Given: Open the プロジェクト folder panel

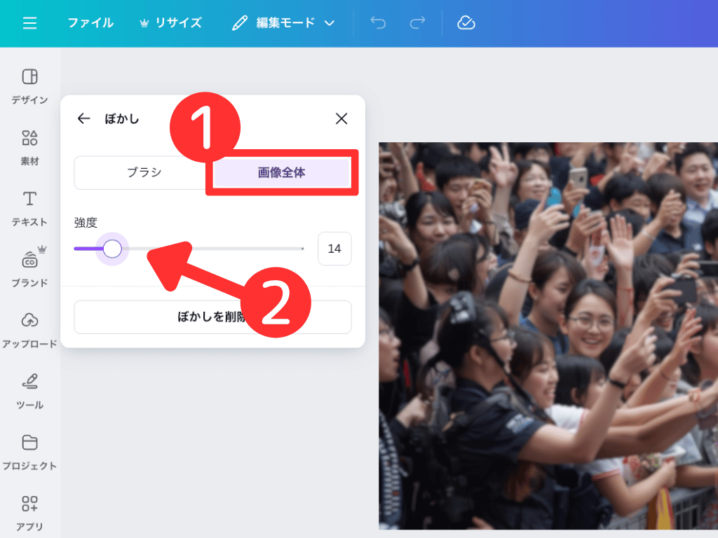Looking at the screenshot, I should pyautogui.click(x=29, y=451).
